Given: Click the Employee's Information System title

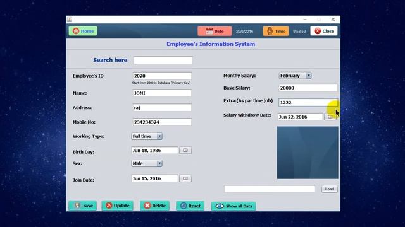Looking at the screenshot, I should (x=211, y=44).
